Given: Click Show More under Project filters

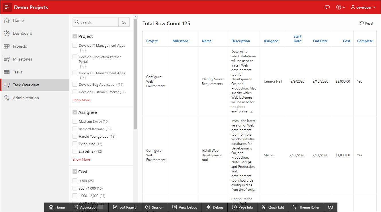Looking at the screenshot, I should coord(81,100).
